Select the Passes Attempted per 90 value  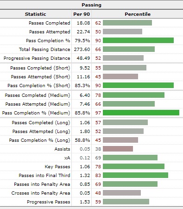coord(83,32)
